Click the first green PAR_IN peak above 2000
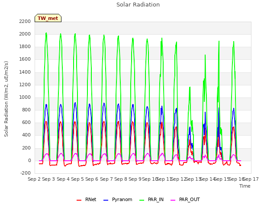 (46, 33)
